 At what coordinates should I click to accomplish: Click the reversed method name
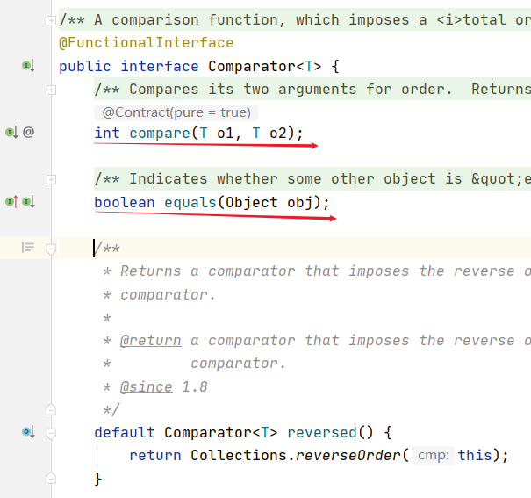coord(322,433)
